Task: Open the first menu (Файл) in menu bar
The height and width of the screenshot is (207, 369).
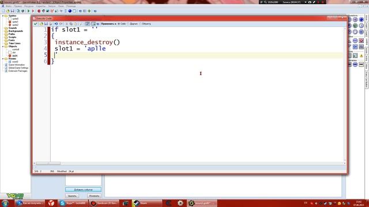Action: coord(9,6)
